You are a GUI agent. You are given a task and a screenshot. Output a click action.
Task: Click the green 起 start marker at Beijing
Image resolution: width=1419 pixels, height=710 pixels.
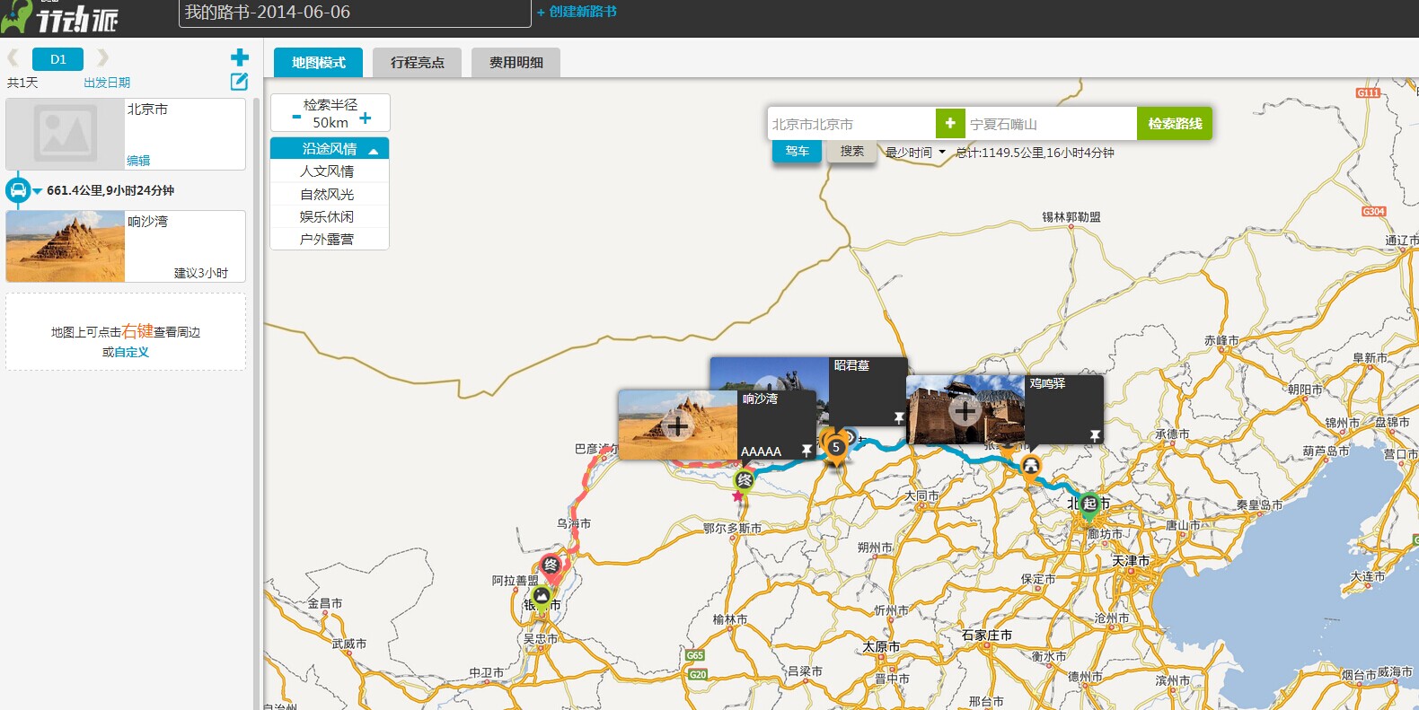[1089, 504]
